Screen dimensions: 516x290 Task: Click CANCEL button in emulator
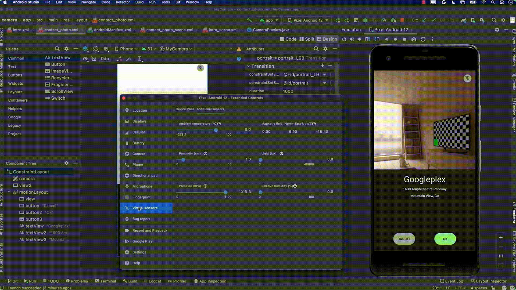pos(404,239)
